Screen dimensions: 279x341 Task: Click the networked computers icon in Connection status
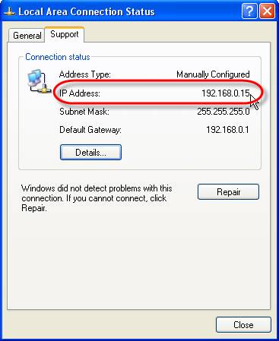point(39,82)
